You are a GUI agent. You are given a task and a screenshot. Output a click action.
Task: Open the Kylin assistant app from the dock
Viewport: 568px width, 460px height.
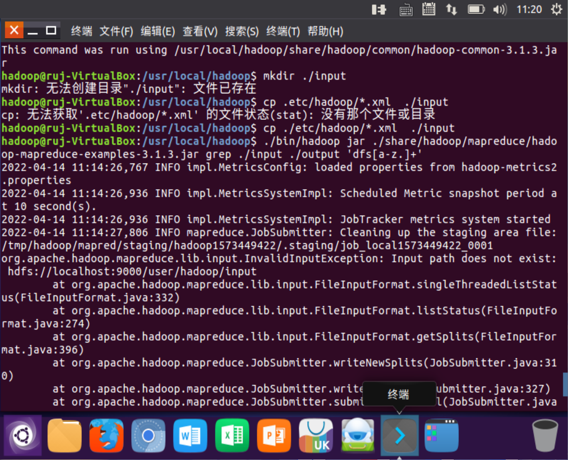tap(357, 435)
